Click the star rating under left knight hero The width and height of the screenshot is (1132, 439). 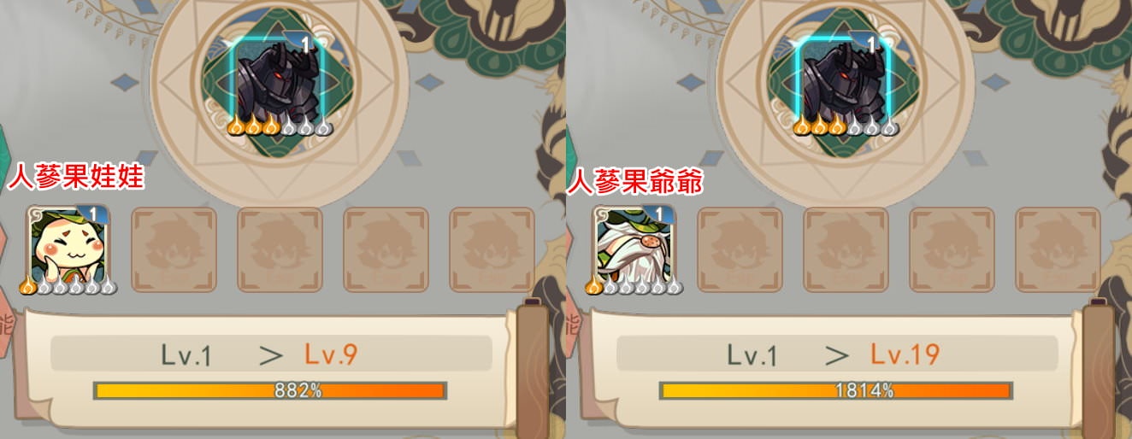tap(279, 126)
